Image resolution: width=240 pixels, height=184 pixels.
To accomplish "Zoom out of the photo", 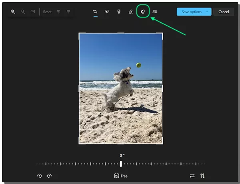I will pyautogui.click(x=23, y=12).
